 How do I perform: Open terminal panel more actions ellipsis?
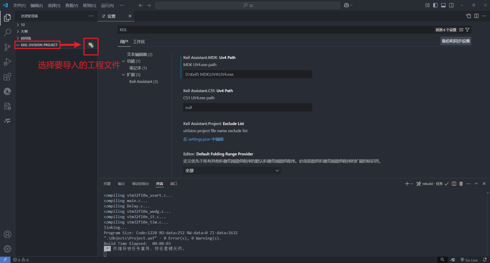[468, 184]
